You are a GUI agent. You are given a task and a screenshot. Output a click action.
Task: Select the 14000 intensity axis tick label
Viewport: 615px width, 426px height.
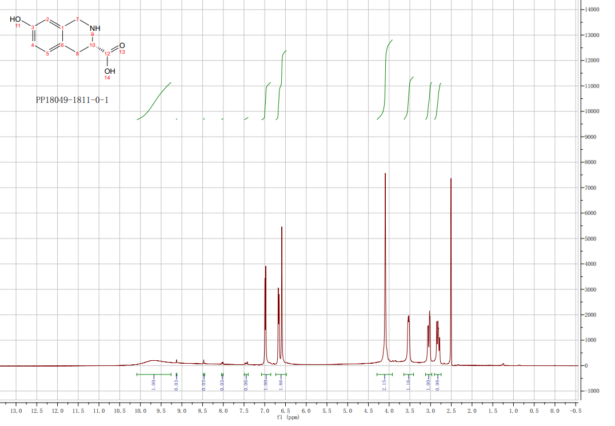(597, 10)
